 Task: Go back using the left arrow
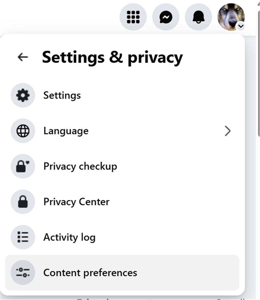click(23, 57)
